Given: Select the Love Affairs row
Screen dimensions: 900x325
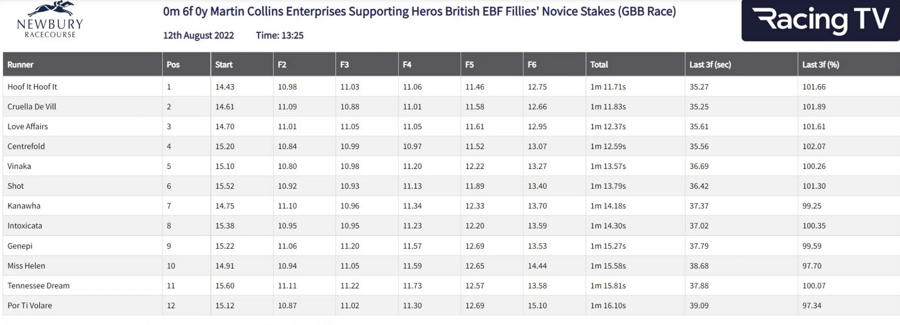Looking at the screenshot, I should (28, 127).
